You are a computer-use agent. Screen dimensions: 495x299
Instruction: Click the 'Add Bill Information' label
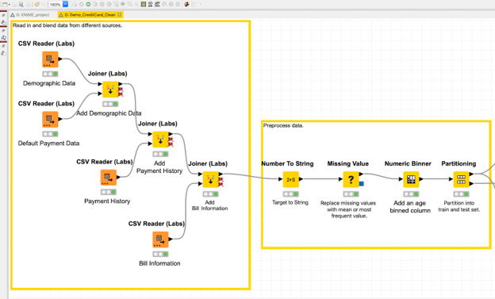tap(209, 205)
